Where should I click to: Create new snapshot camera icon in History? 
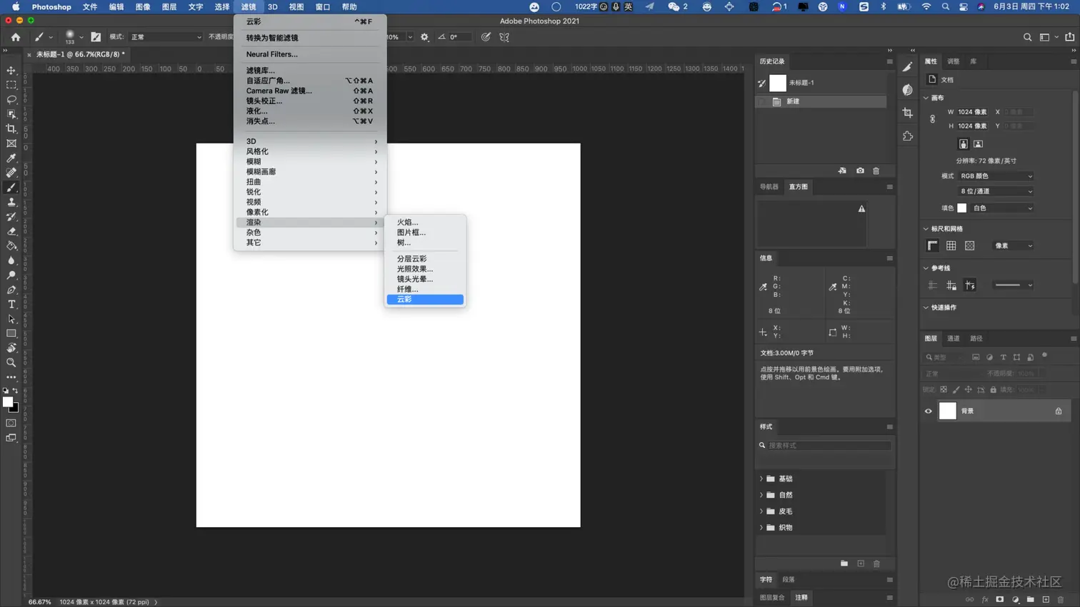(x=860, y=171)
